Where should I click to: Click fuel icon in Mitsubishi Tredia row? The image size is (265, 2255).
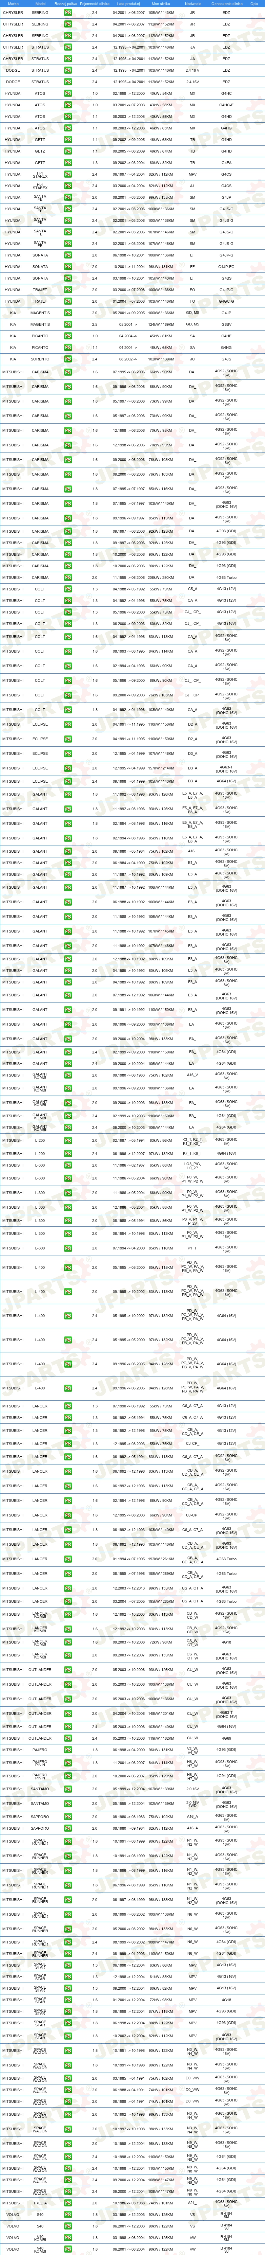67,2202
